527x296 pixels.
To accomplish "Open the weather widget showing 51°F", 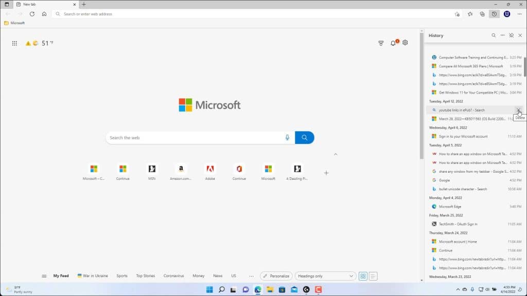I will (x=39, y=43).
